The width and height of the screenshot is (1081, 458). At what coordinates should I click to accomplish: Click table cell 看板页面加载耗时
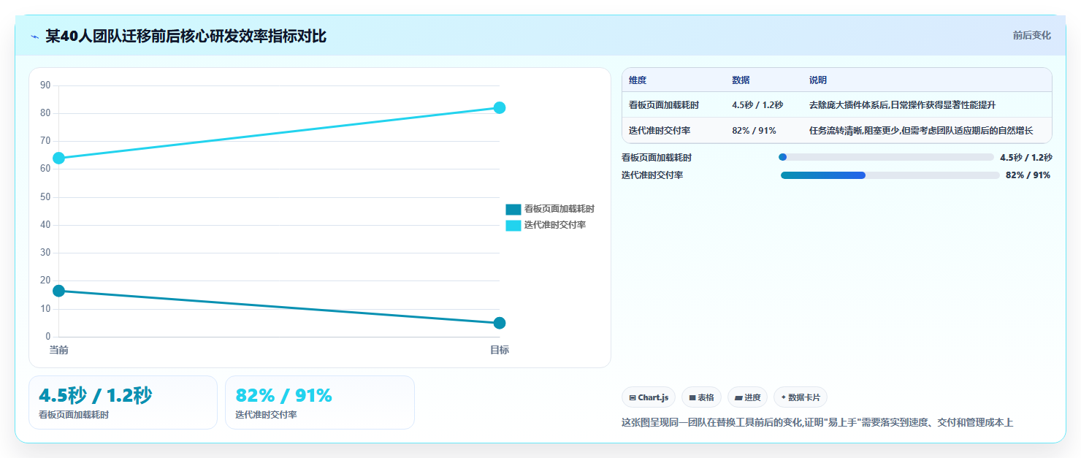pos(664,105)
